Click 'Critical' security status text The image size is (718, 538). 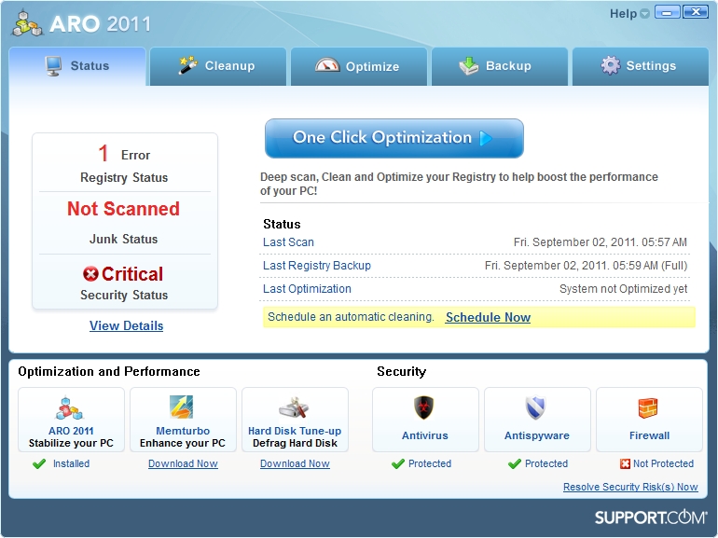[132, 274]
